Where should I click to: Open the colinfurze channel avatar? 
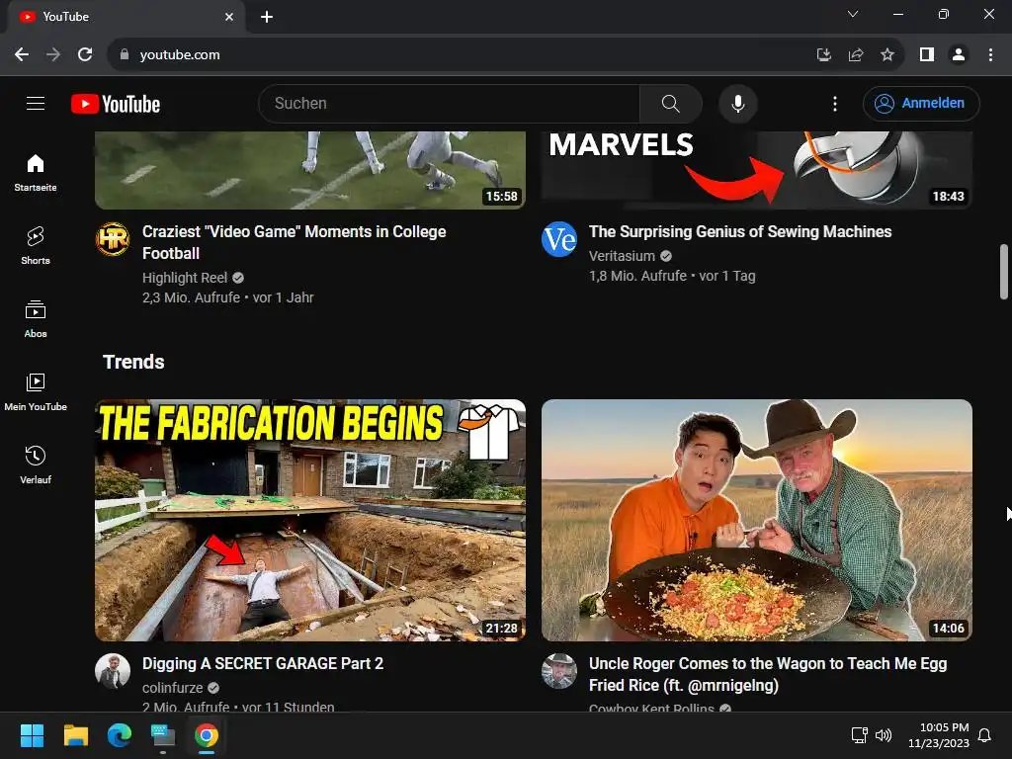[113, 671]
